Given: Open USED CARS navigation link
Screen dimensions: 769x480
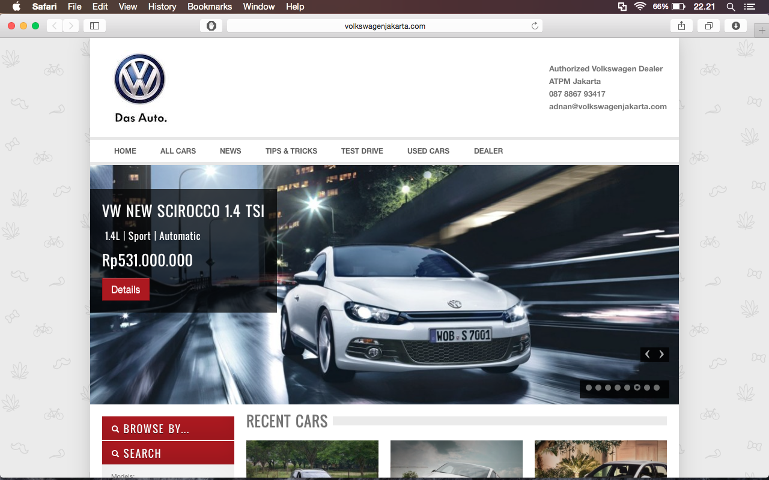Looking at the screenshot, I should point(428,151).
